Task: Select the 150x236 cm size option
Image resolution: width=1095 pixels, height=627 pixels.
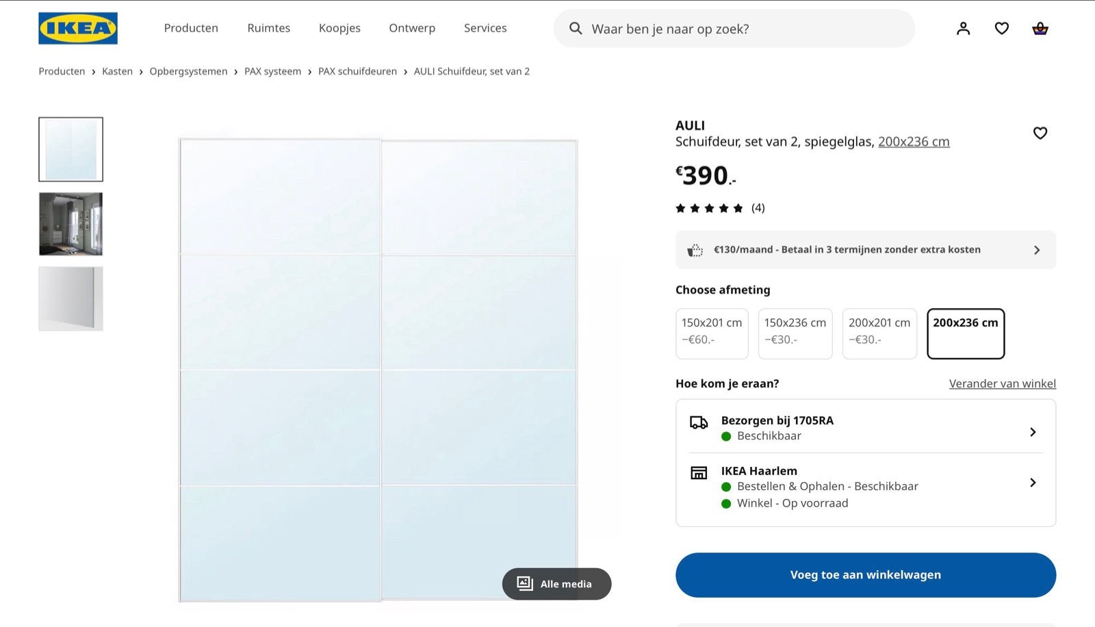Action: (x=795, y=333)
